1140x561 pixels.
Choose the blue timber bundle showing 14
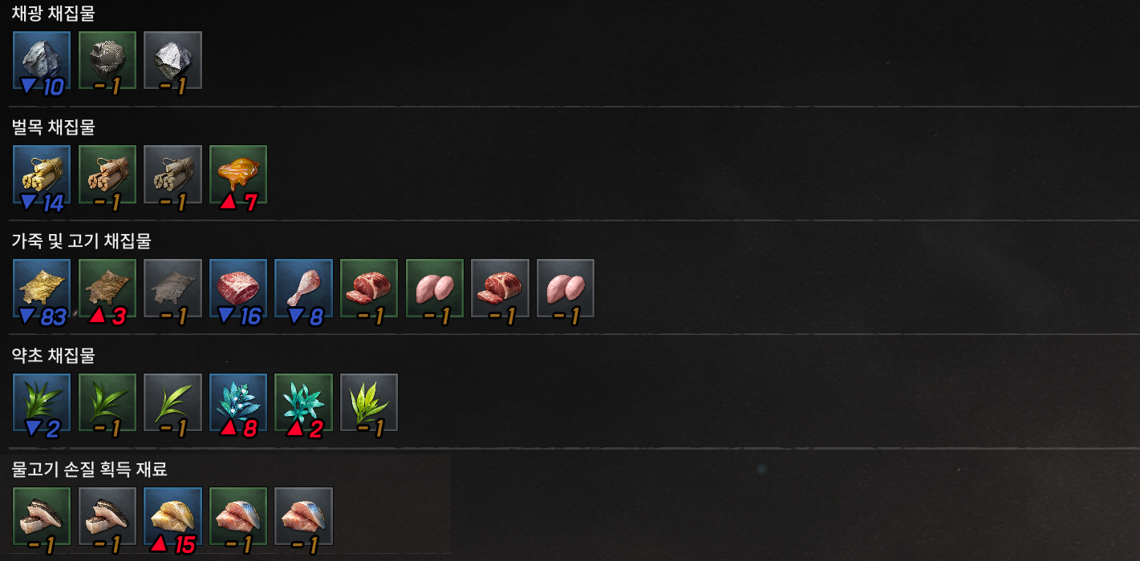[42, 174]
